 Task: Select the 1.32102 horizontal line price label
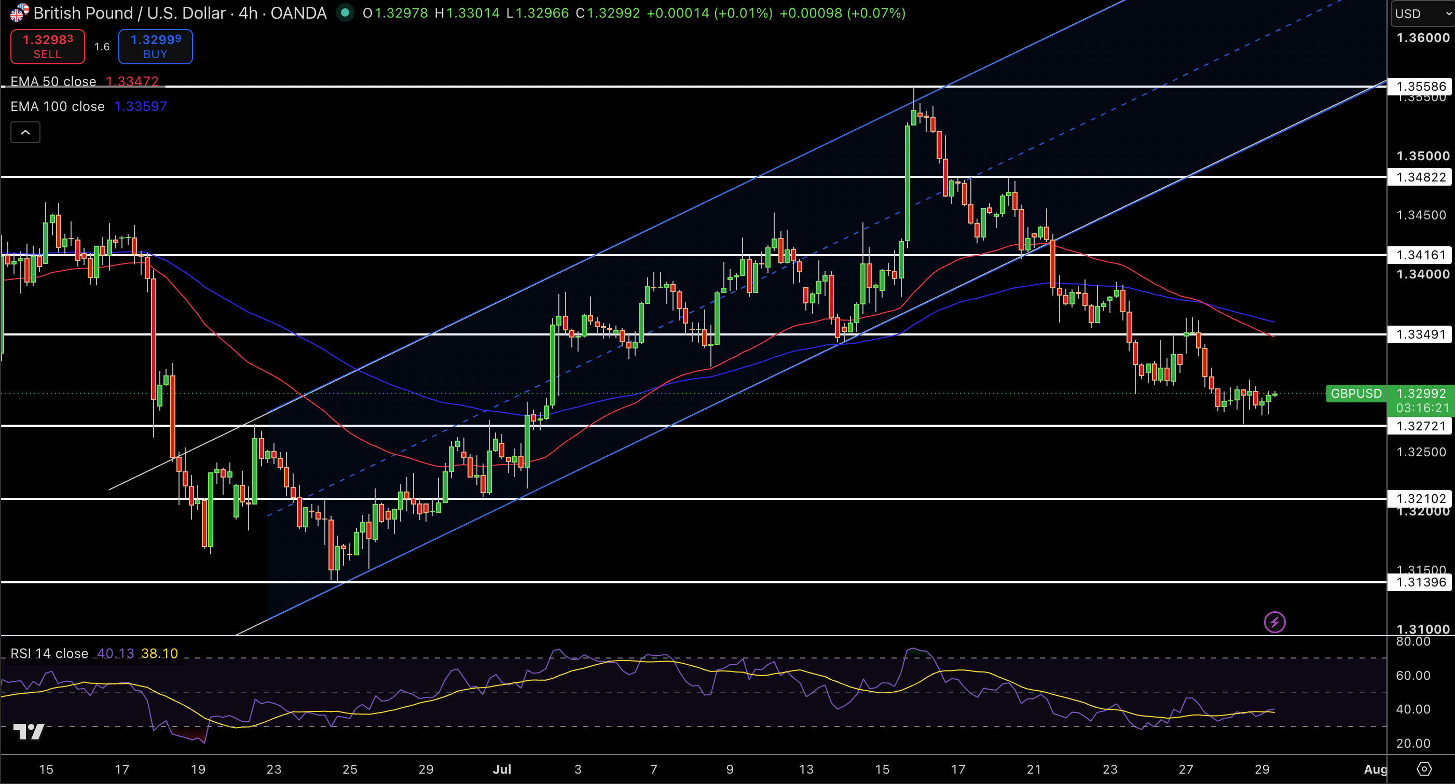click(x=1421, y=498)
